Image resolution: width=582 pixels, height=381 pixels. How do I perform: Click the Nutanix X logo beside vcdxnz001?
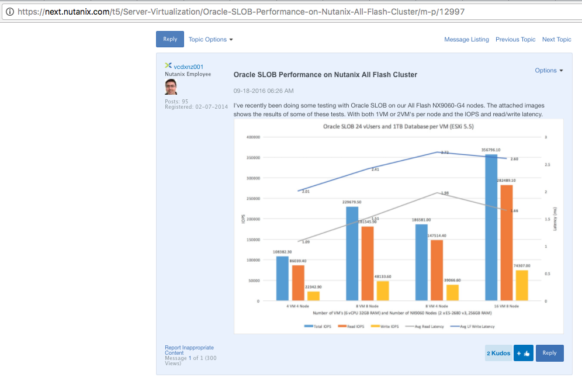click(168, 66)
